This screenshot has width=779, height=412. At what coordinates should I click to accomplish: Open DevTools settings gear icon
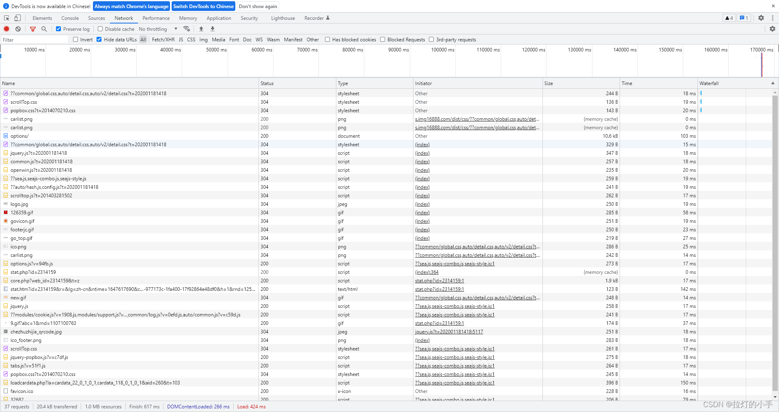point(761,18)
